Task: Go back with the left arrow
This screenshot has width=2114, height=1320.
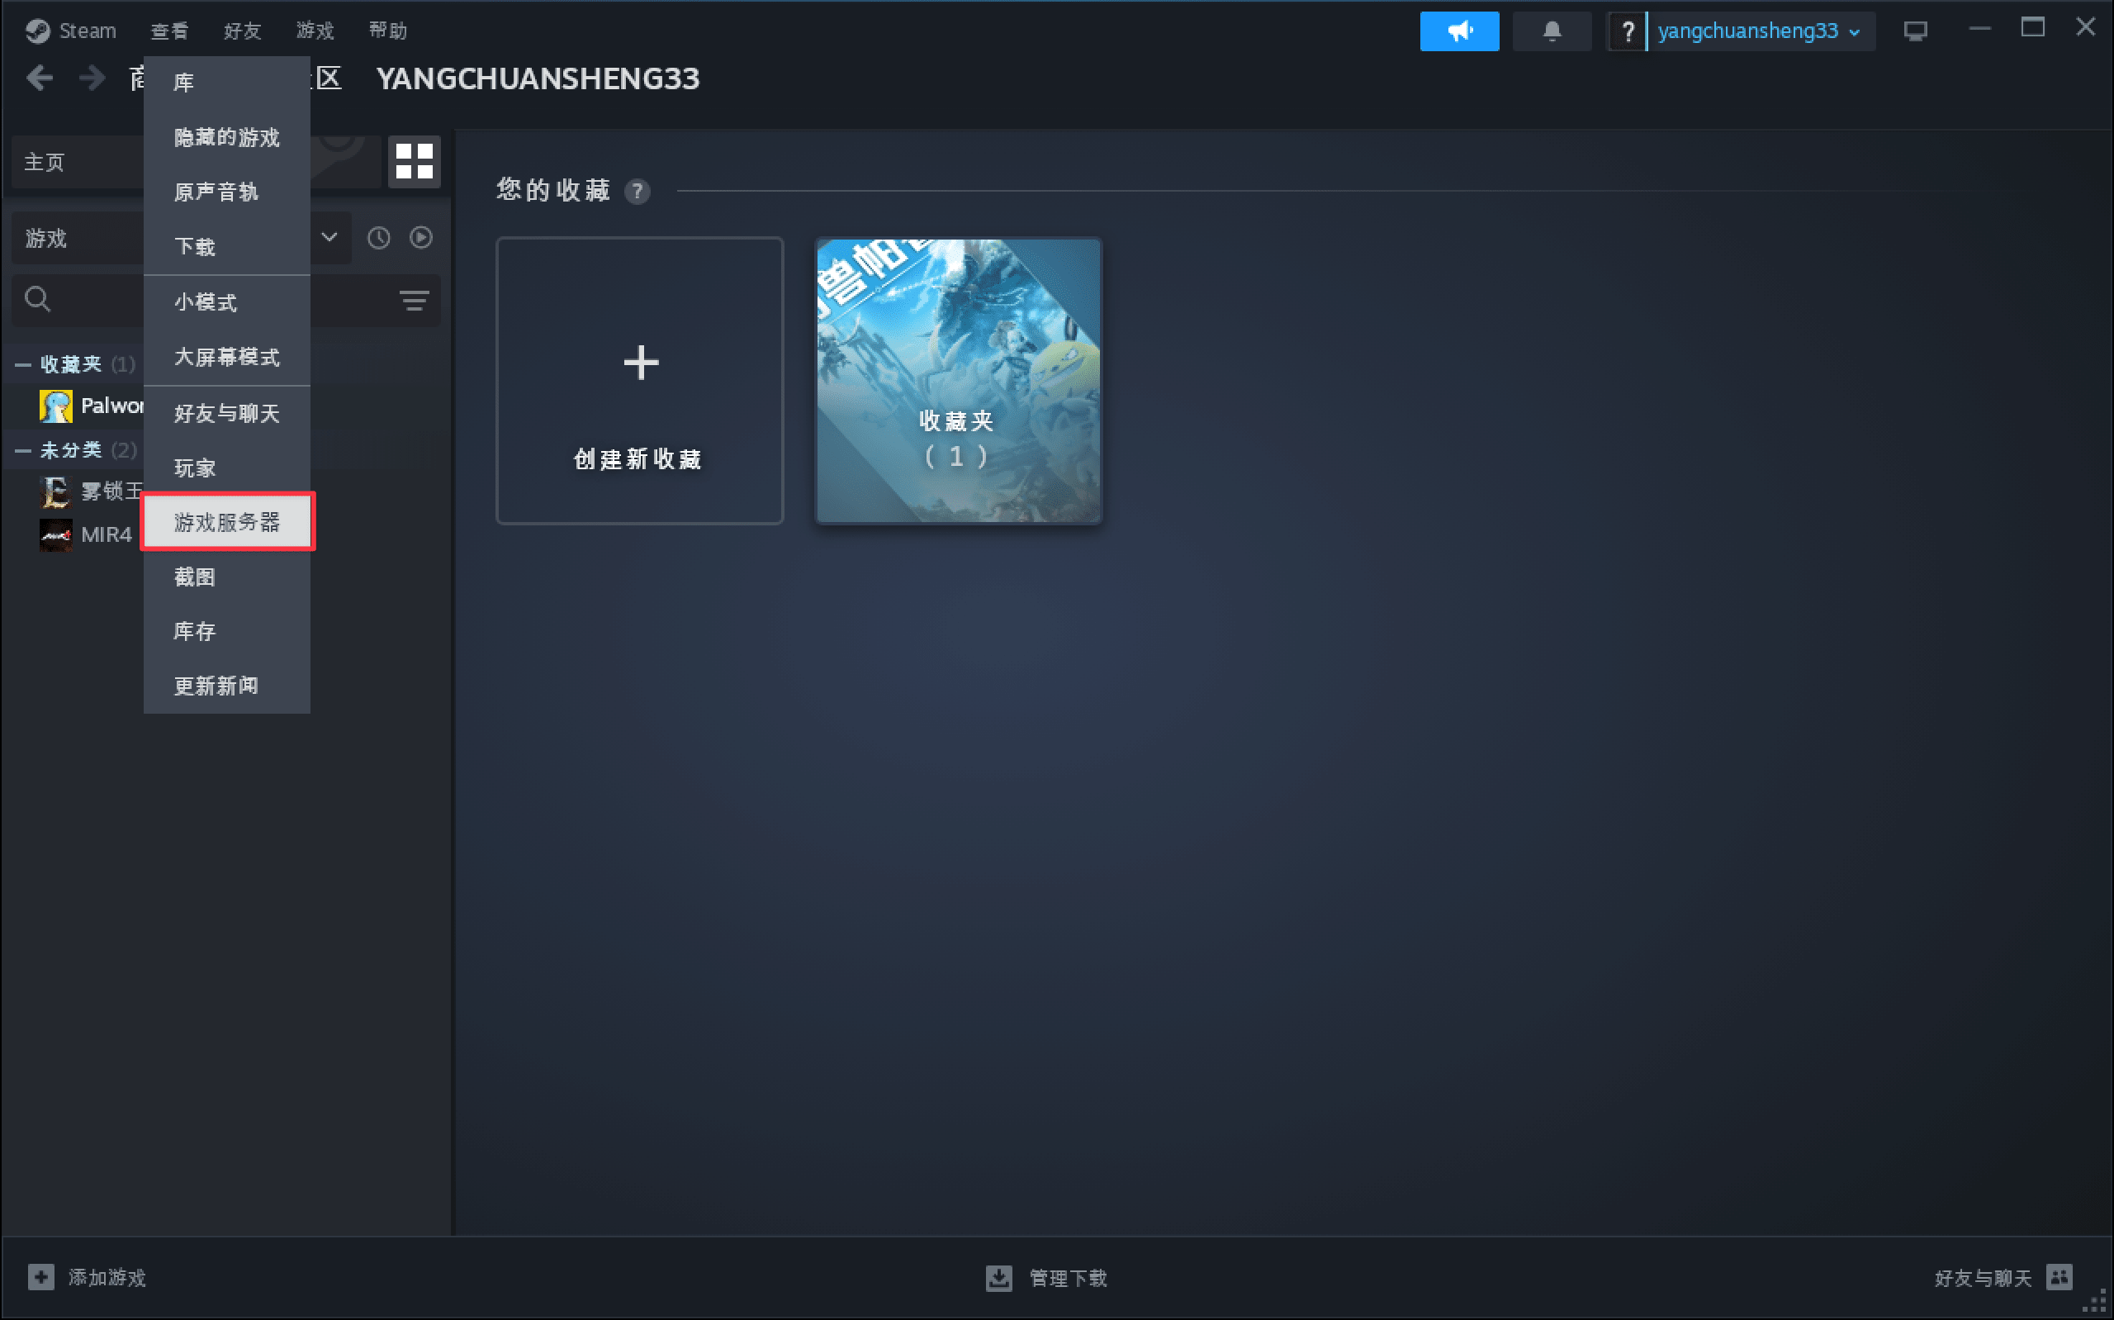Action: click(40, 78)
